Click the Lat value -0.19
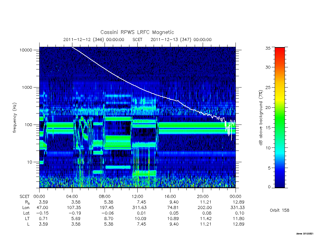 coord(74,213)
